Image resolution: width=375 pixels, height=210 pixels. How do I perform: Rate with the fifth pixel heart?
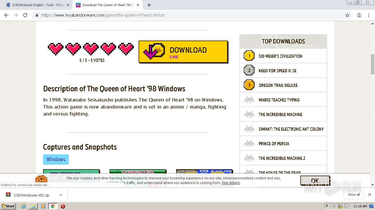coord(126,49)
